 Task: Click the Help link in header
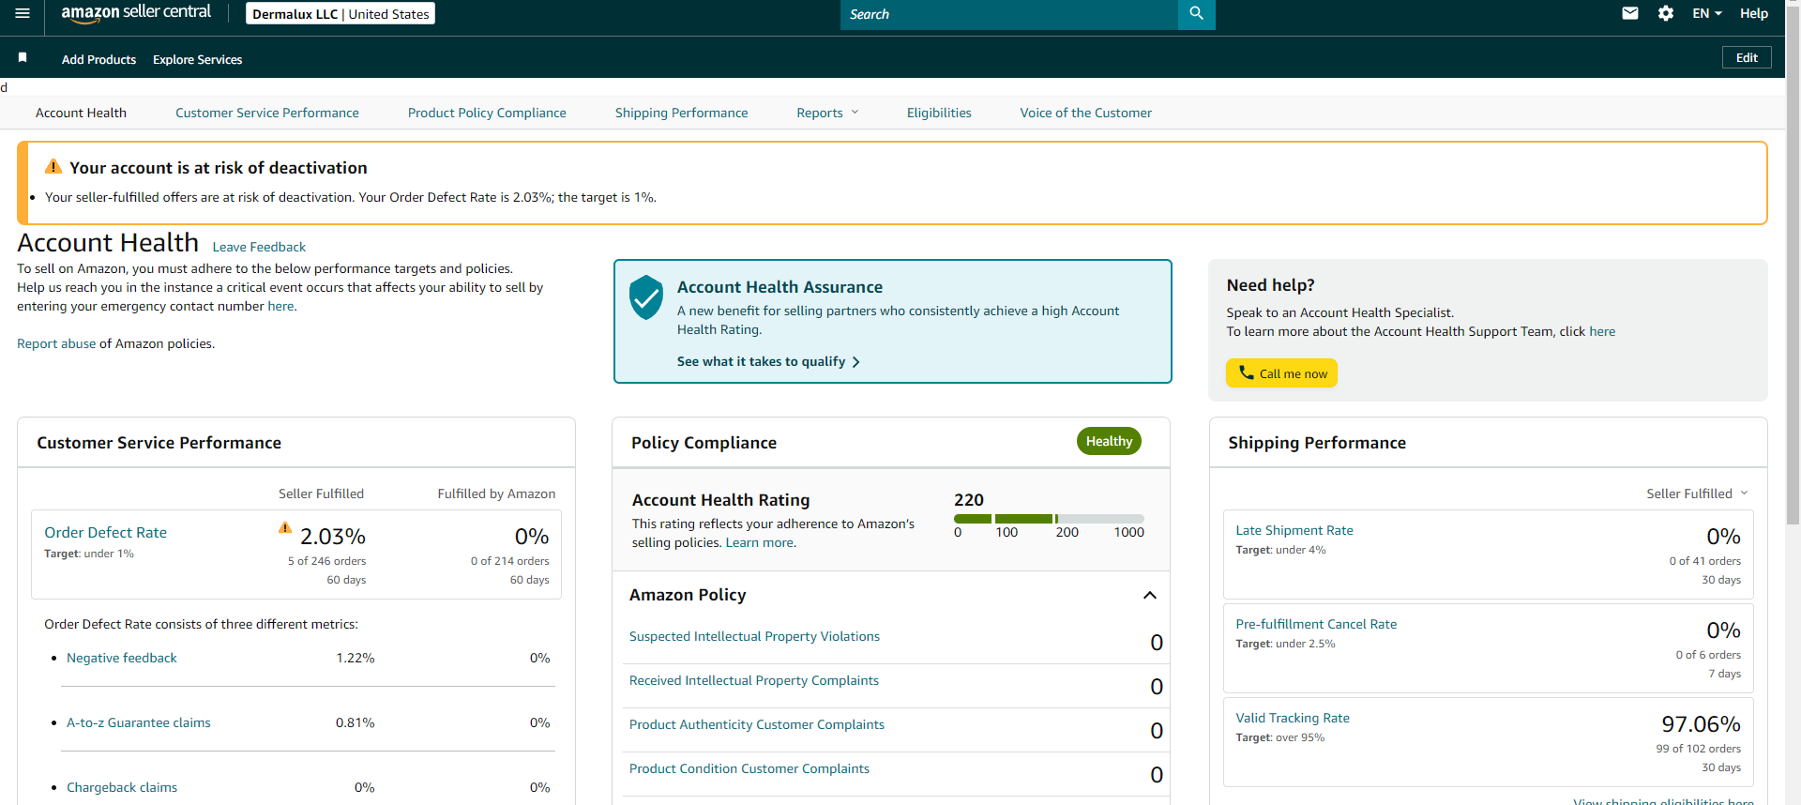point(1754,13)
